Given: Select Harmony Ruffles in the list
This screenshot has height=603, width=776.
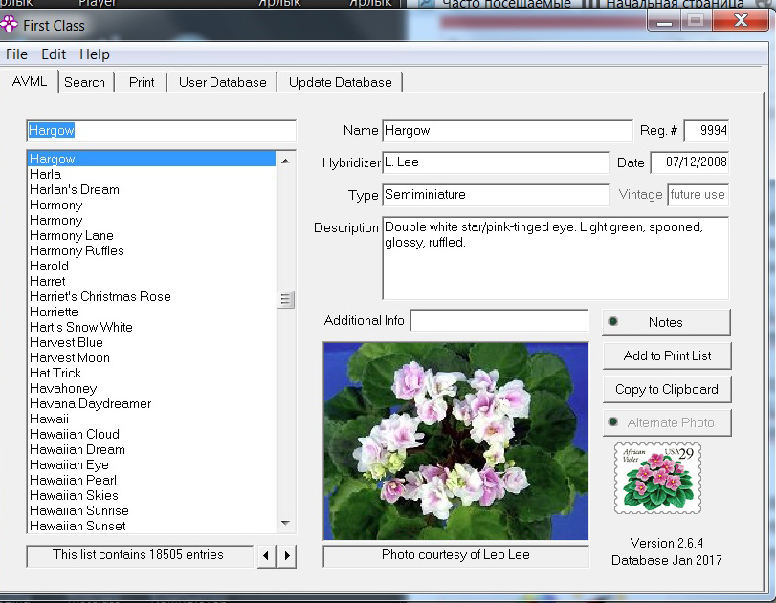Looking at the screenshot, I should coord(151,250).
